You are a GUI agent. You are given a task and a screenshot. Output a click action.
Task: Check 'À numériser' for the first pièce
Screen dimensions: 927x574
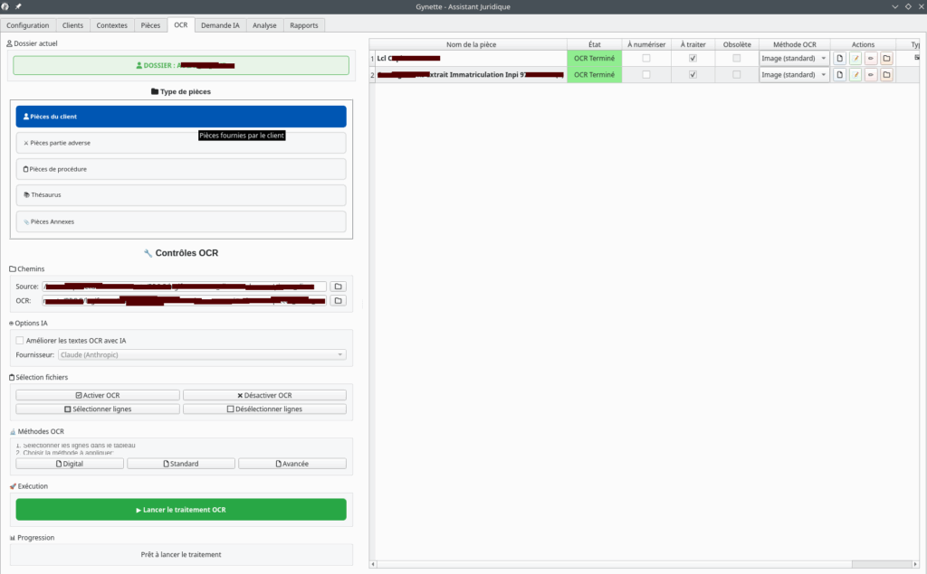(645, 59)
